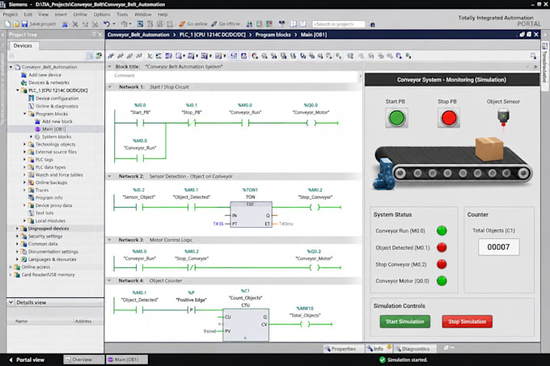This screenshot has width=550, height=366.
Task: Click the Conveyor Run (M0.0) status indicator
Action: (x=442, y=231)
